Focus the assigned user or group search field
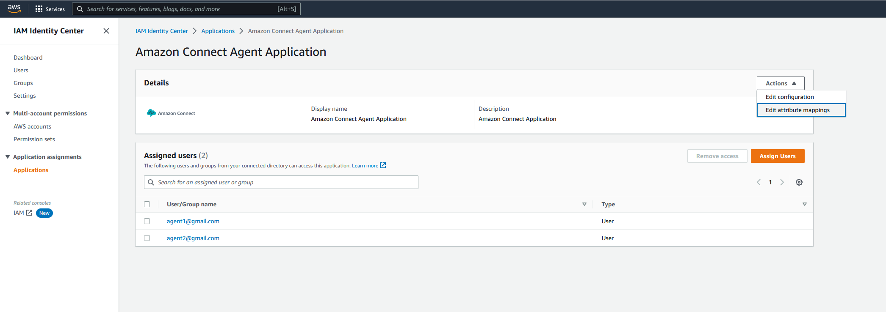 pos(281,182)
